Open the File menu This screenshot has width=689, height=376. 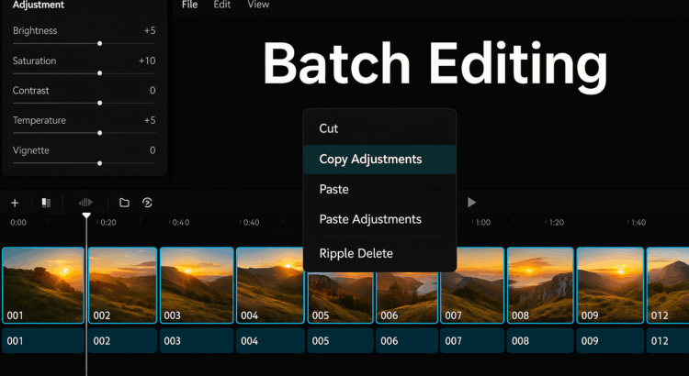[189, 5]
